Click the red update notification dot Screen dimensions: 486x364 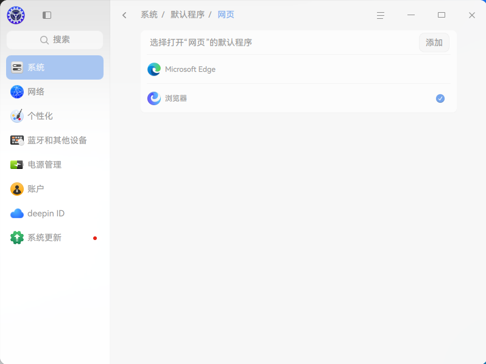95,238
